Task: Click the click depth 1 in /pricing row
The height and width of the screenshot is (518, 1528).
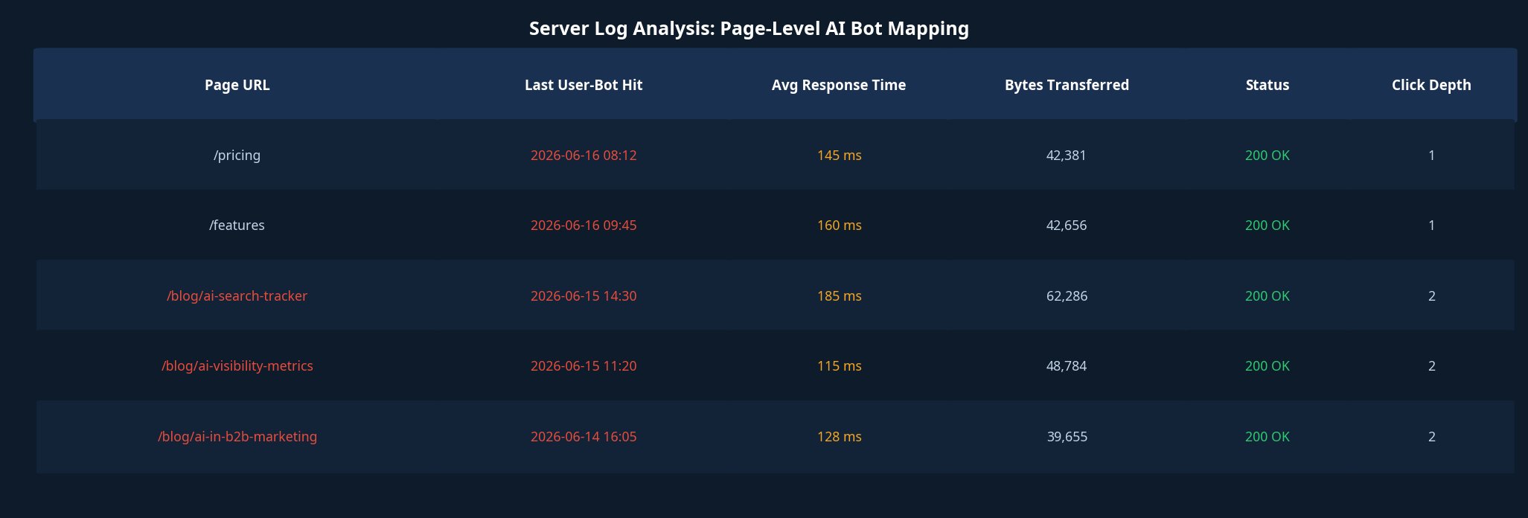Action: (1431, 156)
